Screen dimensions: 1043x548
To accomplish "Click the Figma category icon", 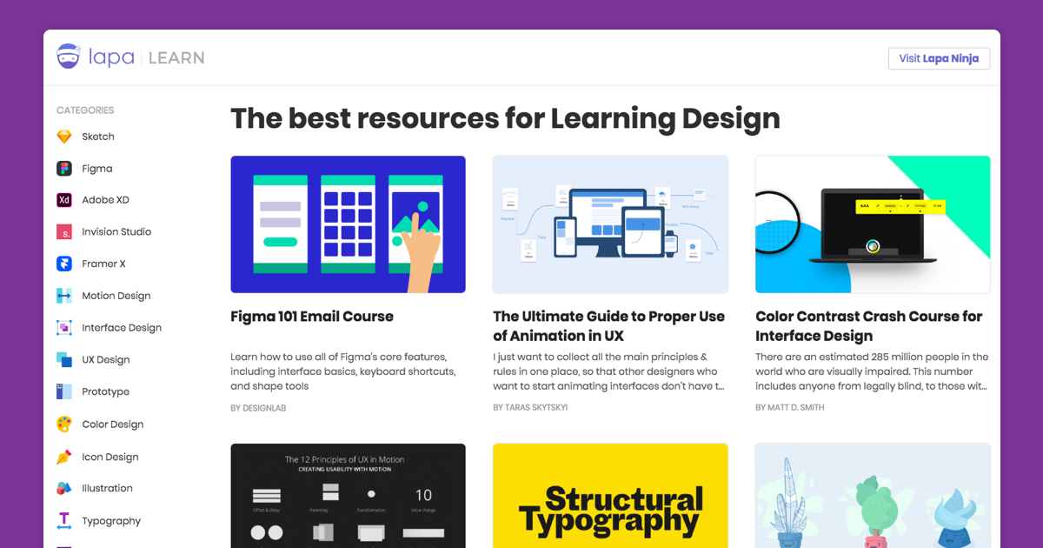I will [64, 169].
